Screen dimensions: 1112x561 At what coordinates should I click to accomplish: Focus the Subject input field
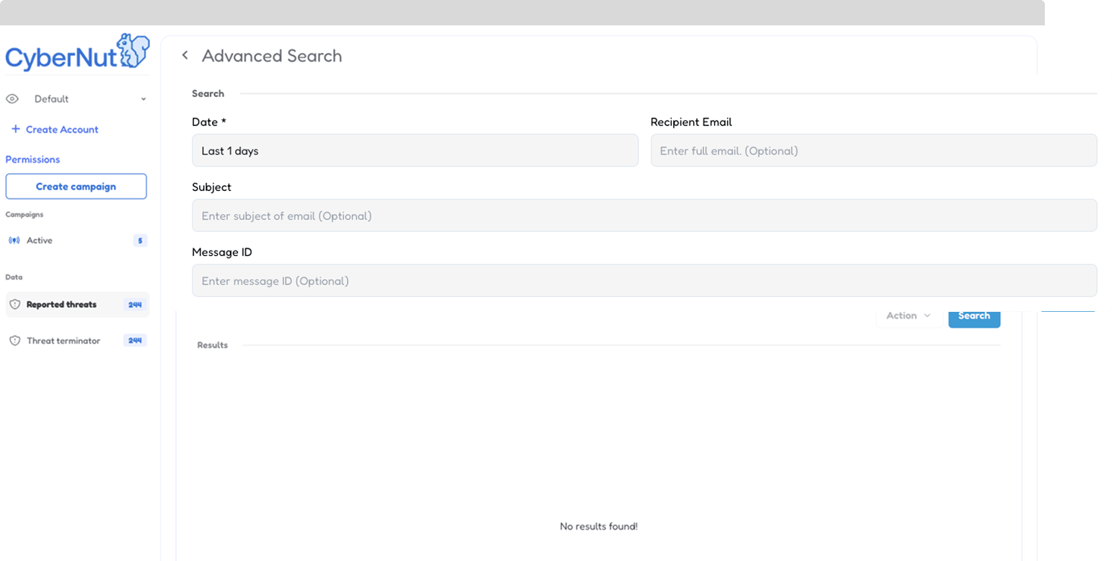click(x=644, y=216)
